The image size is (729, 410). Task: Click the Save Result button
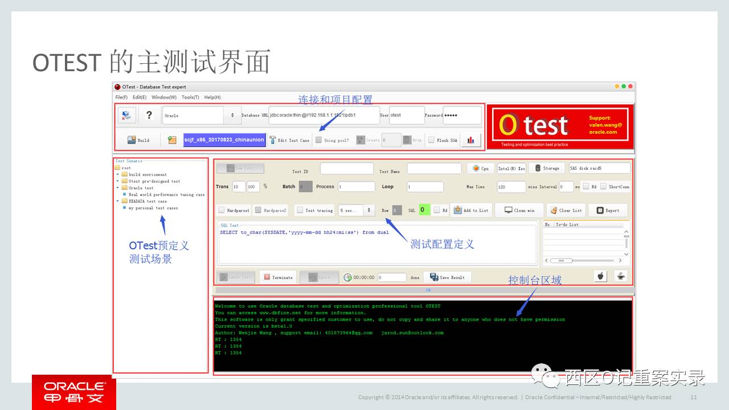(x=448, y=277)
